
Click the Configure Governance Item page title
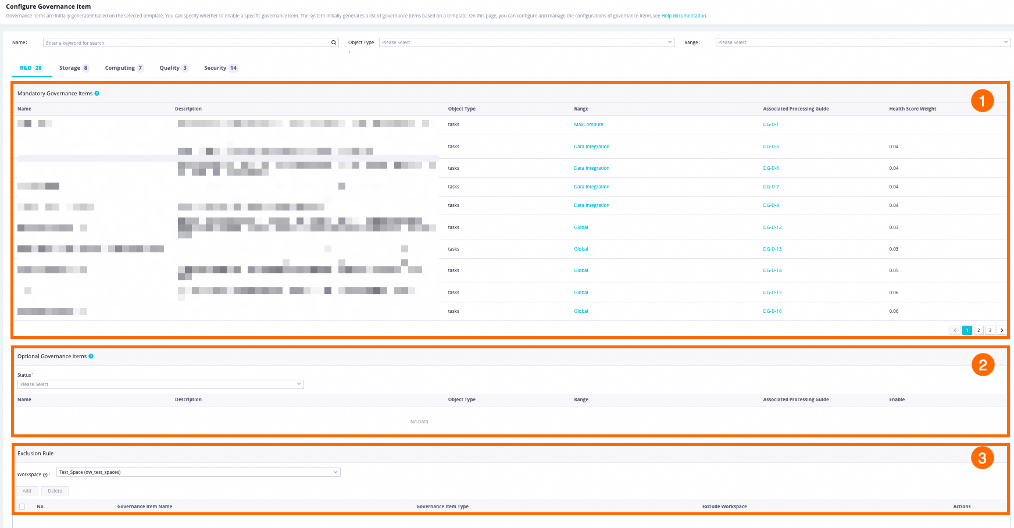tap(48, 6)
